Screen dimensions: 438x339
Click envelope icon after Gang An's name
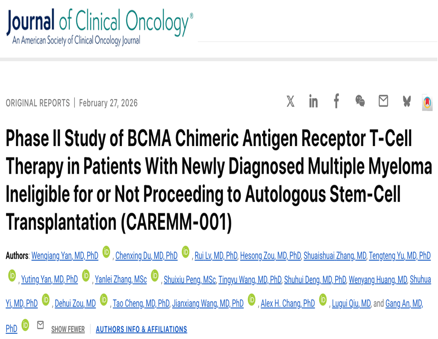pyautogui.click(x=41, y=325)
